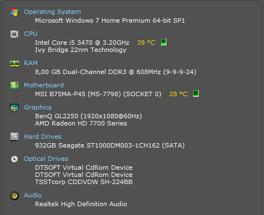This screenshot has height=215, width=264.
Task: Open the Motherboard section heading link
Action: coord(44,85)
